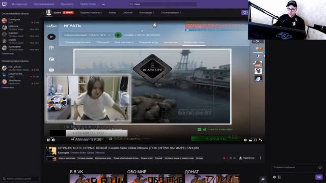Open the three-dots menu beside Поделиться
Viewport: 326px width, 183px height.
[260, 158]
